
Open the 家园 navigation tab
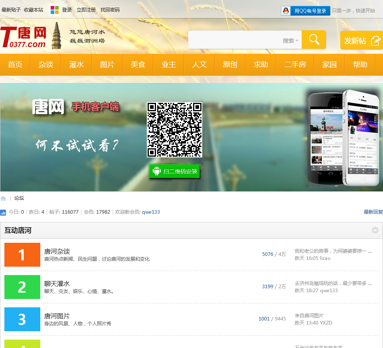pyautogui.click(x=329, y=65)
